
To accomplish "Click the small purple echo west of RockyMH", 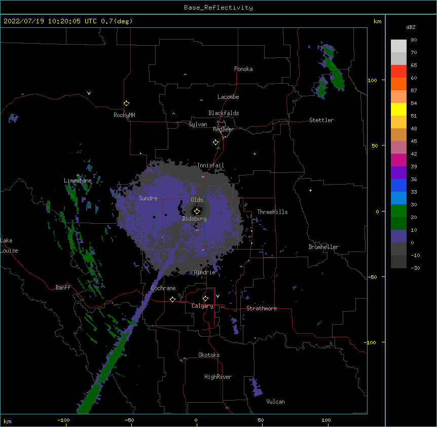I will [13, 118].
